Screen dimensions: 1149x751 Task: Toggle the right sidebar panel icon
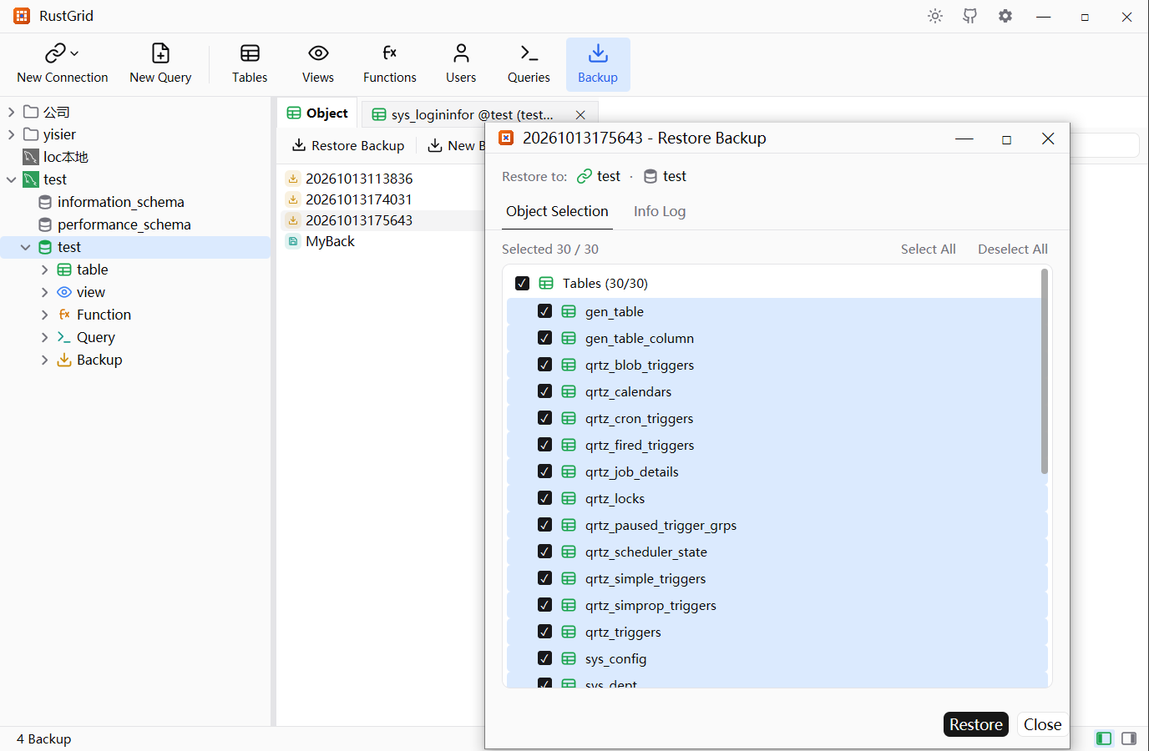click(x=1129, y=738)
